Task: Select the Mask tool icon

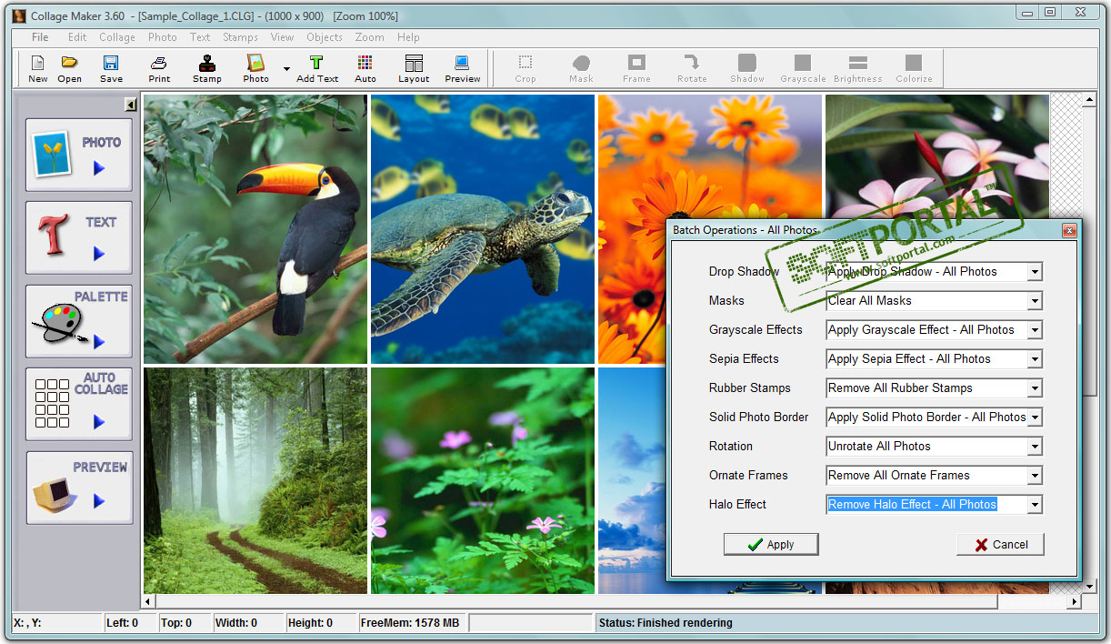Action: coord(581,68)
